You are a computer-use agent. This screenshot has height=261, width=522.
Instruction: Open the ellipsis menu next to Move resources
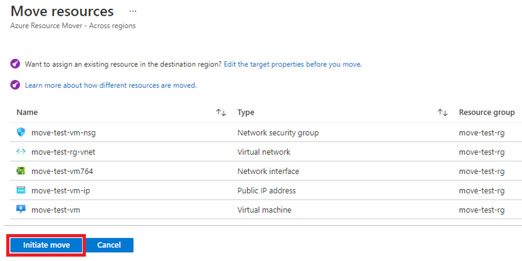[133, 11]
